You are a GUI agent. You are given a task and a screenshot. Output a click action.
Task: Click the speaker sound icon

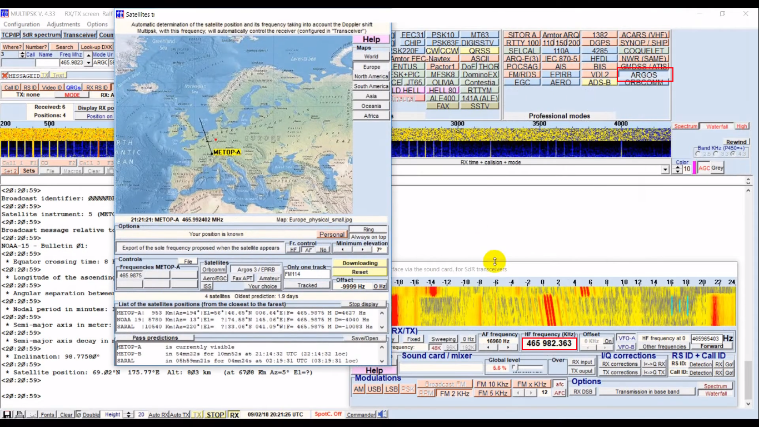pos(382,415)
